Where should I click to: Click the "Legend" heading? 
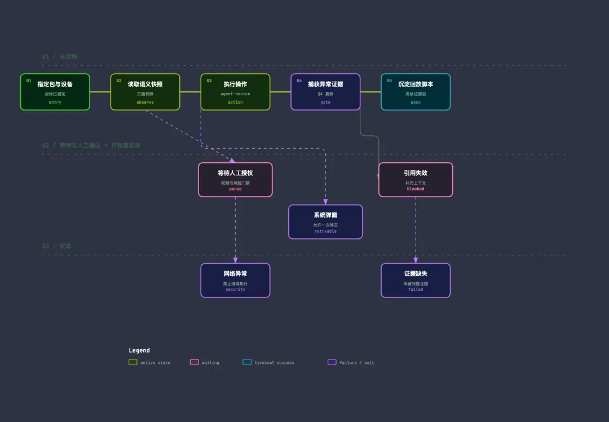139,350
